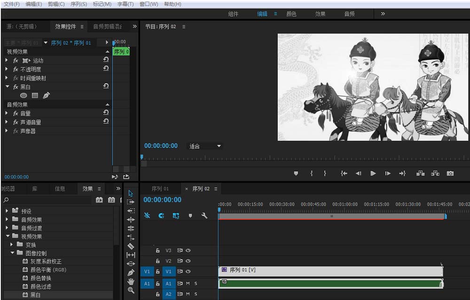Open timeline display settings wrench
The width and height of the screenshot is (470, 300).
point(204,215)
